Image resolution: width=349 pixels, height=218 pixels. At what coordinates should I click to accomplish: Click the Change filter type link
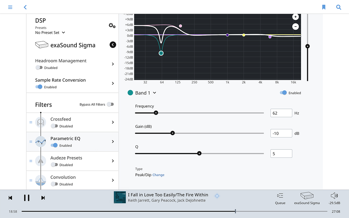point(159,175)
